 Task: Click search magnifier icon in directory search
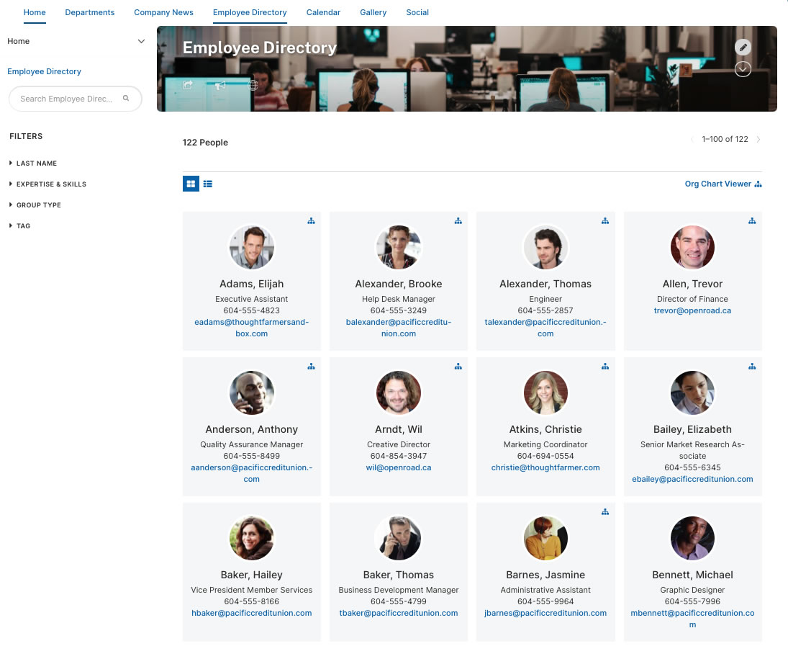tap(126, 99)
